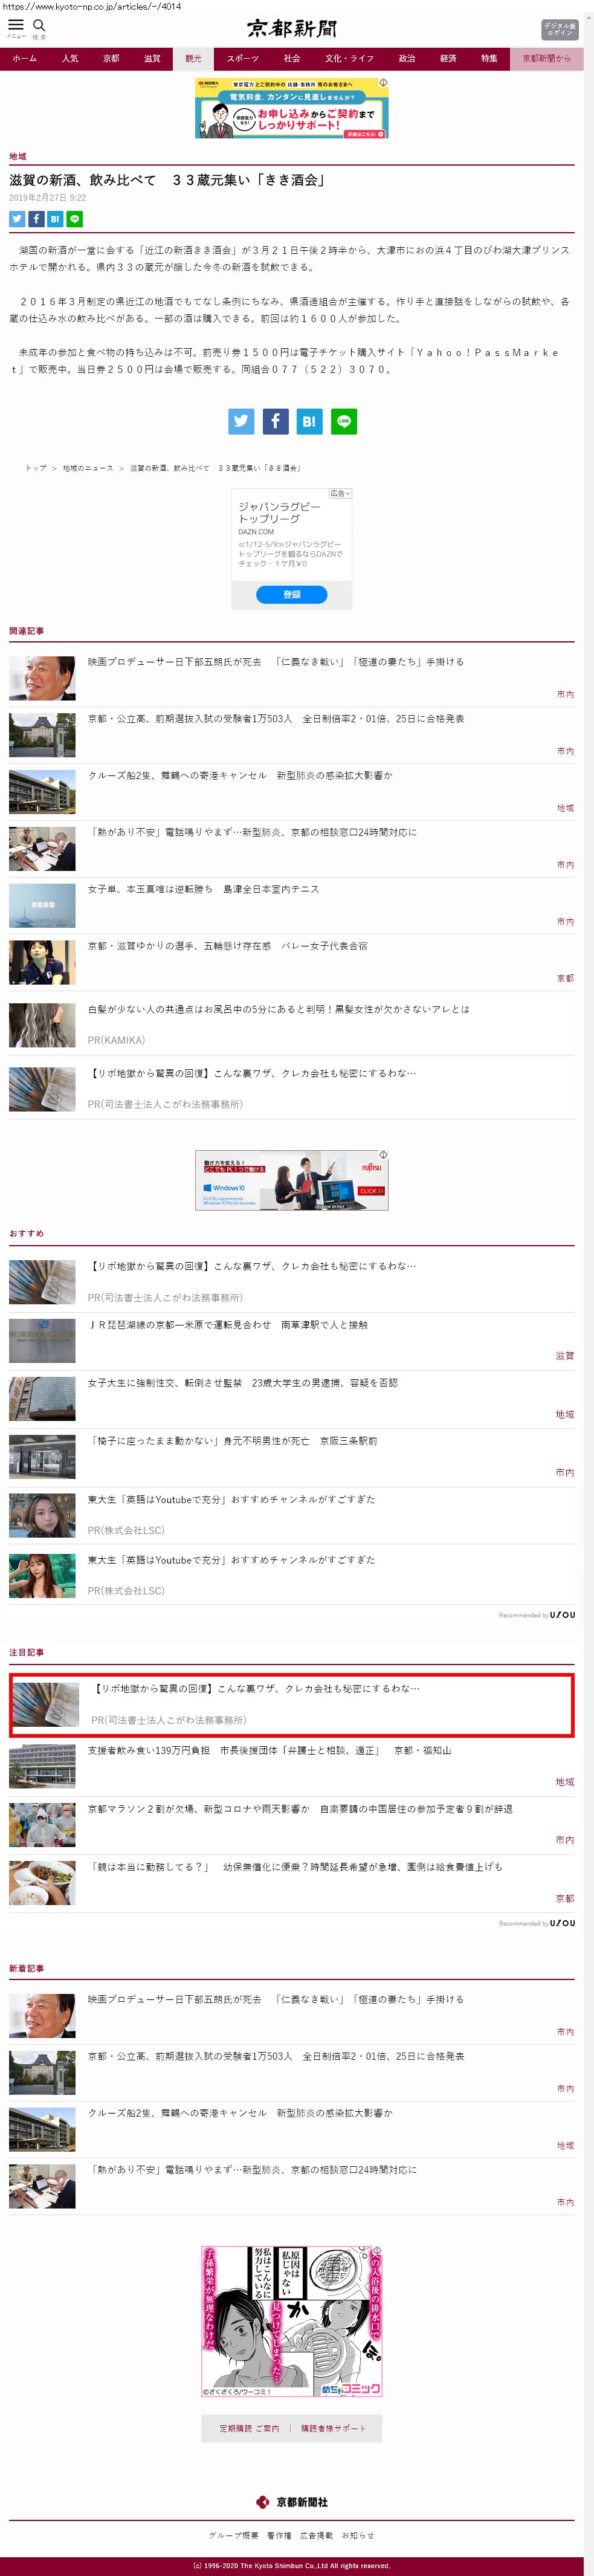Screen dimensions: 594x2576
Task: Share via small LINE icon under headline
Action: tap(75, 219)
